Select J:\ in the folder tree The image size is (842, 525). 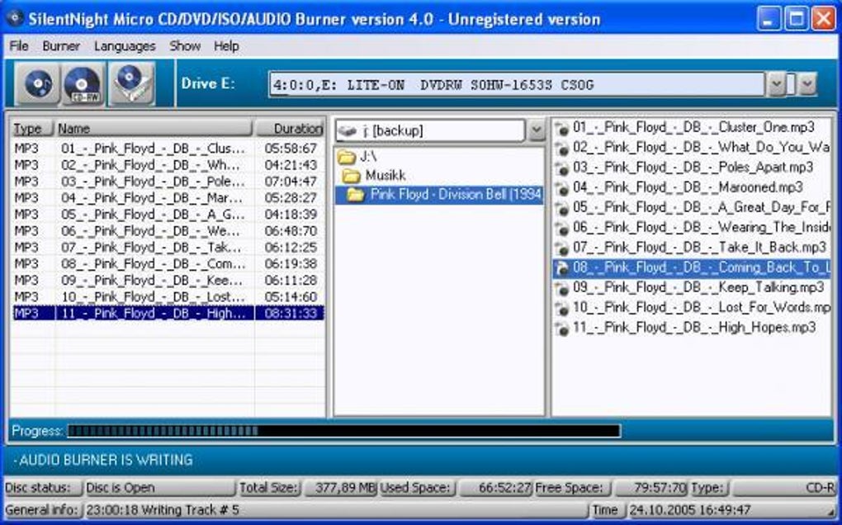pos(368,157)
